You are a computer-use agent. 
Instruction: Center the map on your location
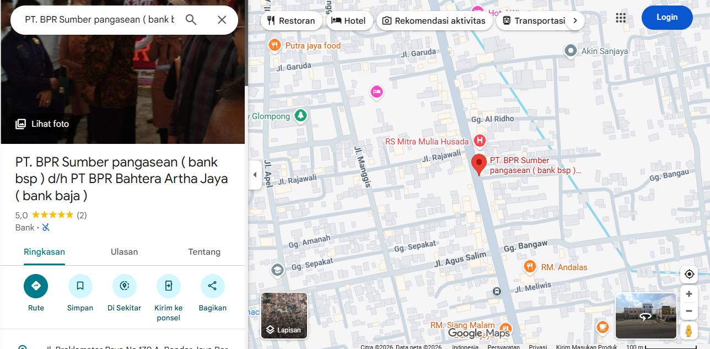point(689,274)
